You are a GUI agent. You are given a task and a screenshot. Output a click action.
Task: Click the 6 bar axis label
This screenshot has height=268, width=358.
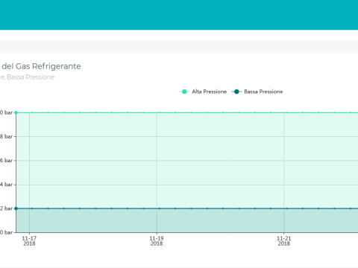[6, 161]
